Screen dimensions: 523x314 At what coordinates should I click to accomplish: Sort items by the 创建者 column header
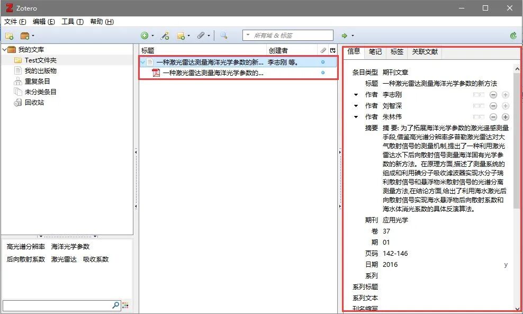click(x=292, y=50)
